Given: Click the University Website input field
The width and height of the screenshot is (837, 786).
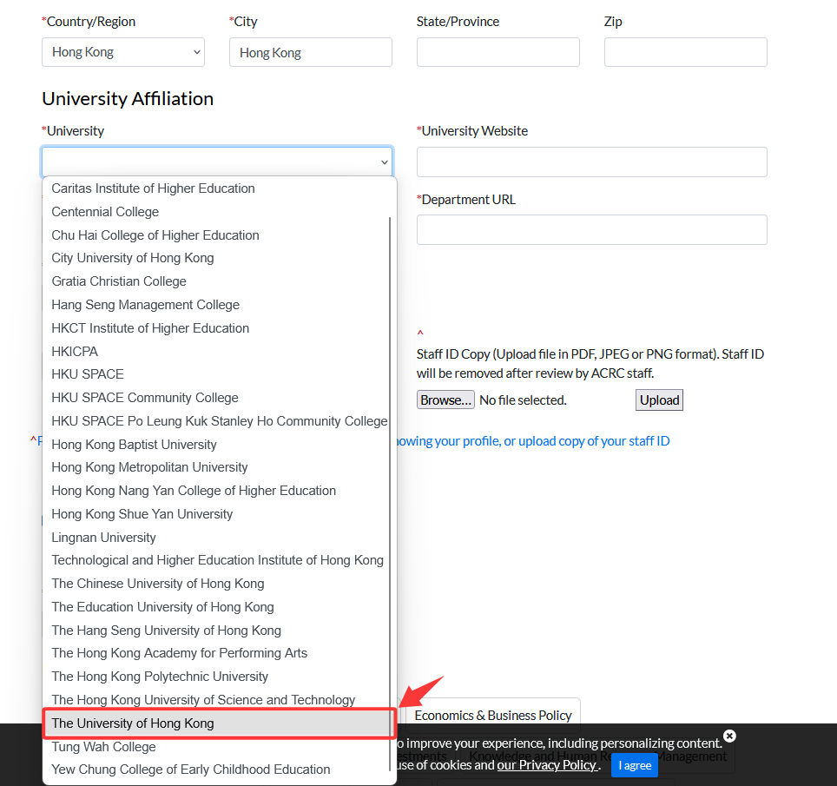Looking at the screenshot, I should click(x=592, y=162).
